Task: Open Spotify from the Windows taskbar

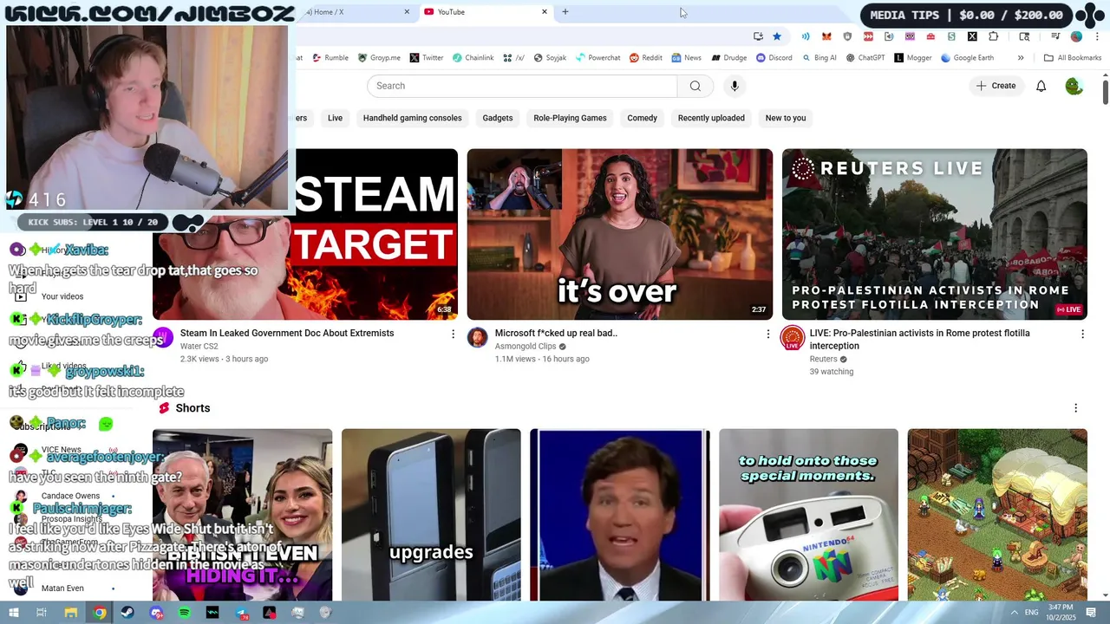Action: (185, 613)
